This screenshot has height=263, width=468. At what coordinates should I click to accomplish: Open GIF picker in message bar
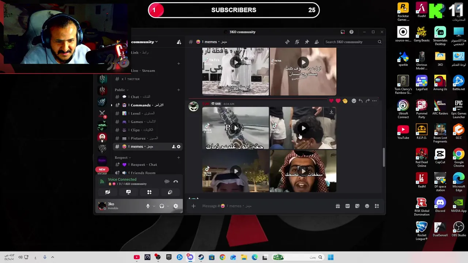tap(347, 206)
